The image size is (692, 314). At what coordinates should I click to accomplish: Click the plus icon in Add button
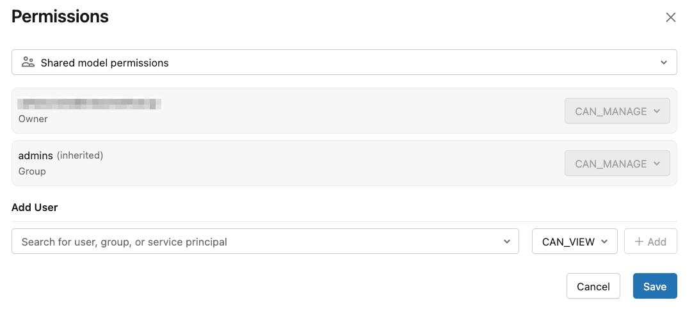click(639, 242)
